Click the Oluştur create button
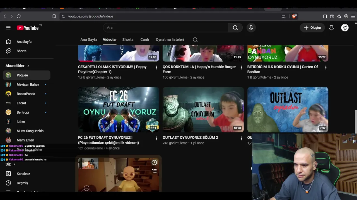The height and width of the screenshot is (200, 357). click(x=312, y=27)
